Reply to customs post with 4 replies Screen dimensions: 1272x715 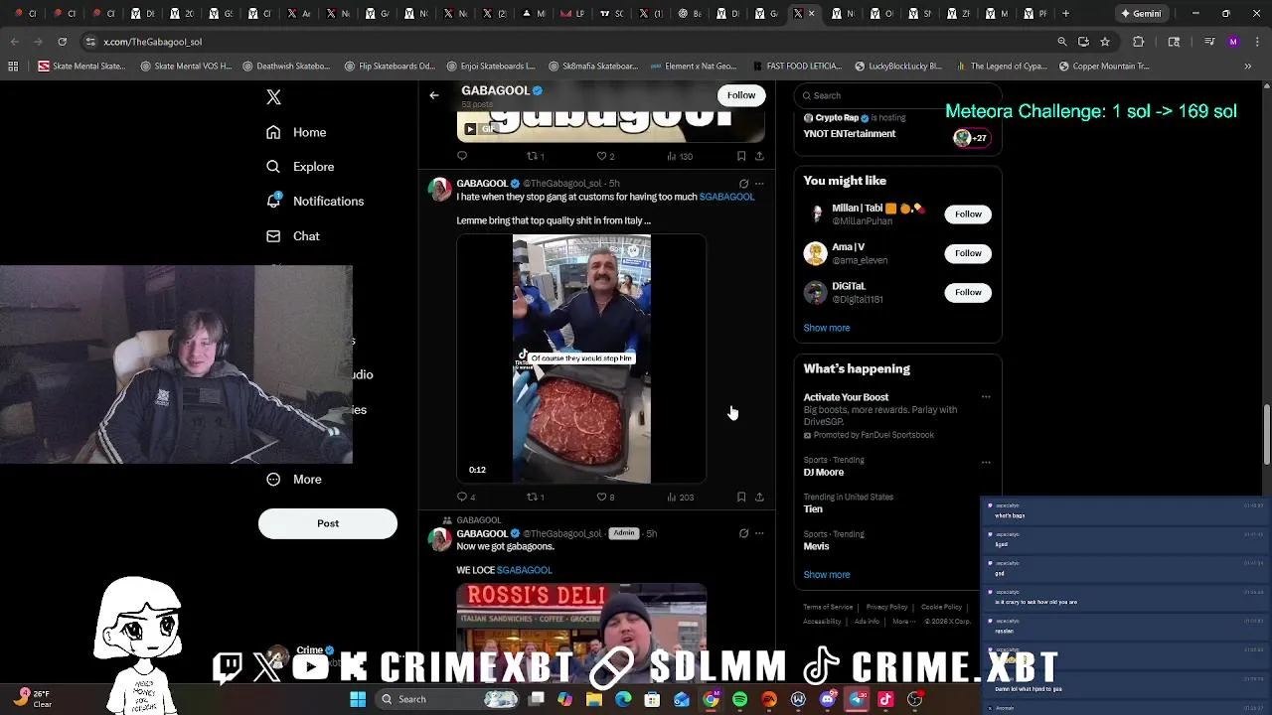point(465,497)
